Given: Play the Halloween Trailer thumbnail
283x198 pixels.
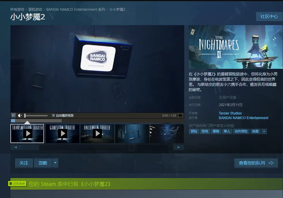Looking at the screenshot, I should click(97, 134).
